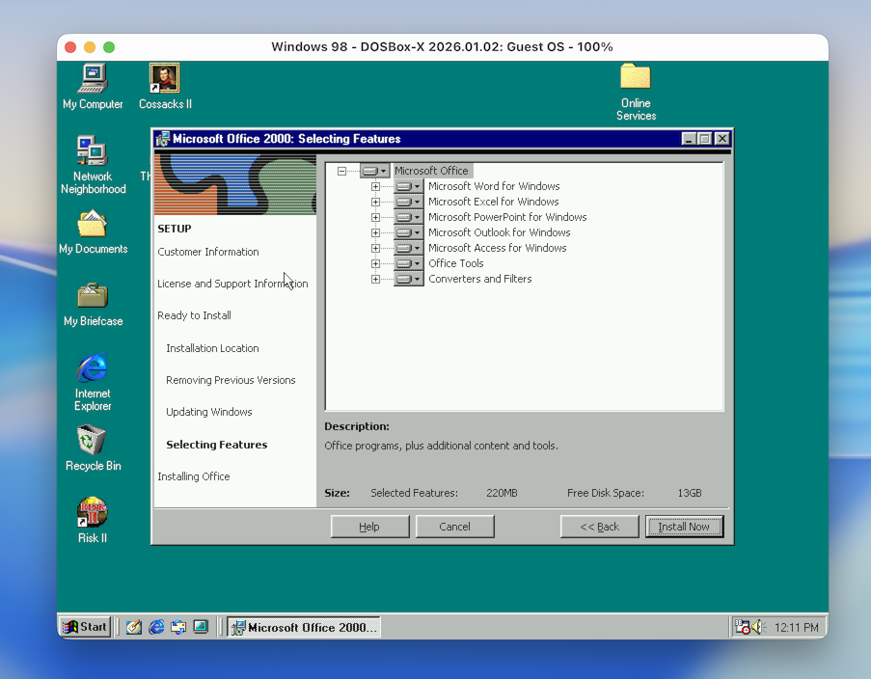This screenshot has height=679, width=871.
Task: Expand Microsoft PowerPoint for Windows node
Action: click(375, 218)
